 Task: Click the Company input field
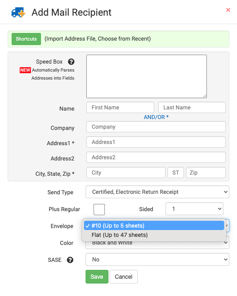coord(156,127)
